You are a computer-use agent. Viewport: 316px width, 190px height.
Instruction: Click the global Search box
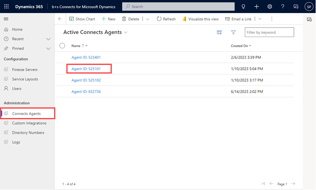179,7
